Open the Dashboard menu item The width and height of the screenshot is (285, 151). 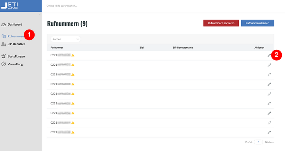pyautogui.click(x=15, y=25)
